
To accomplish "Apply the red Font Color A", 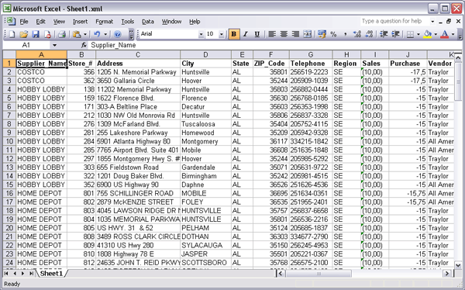I will pyautogui.click(x=445, y=34).
